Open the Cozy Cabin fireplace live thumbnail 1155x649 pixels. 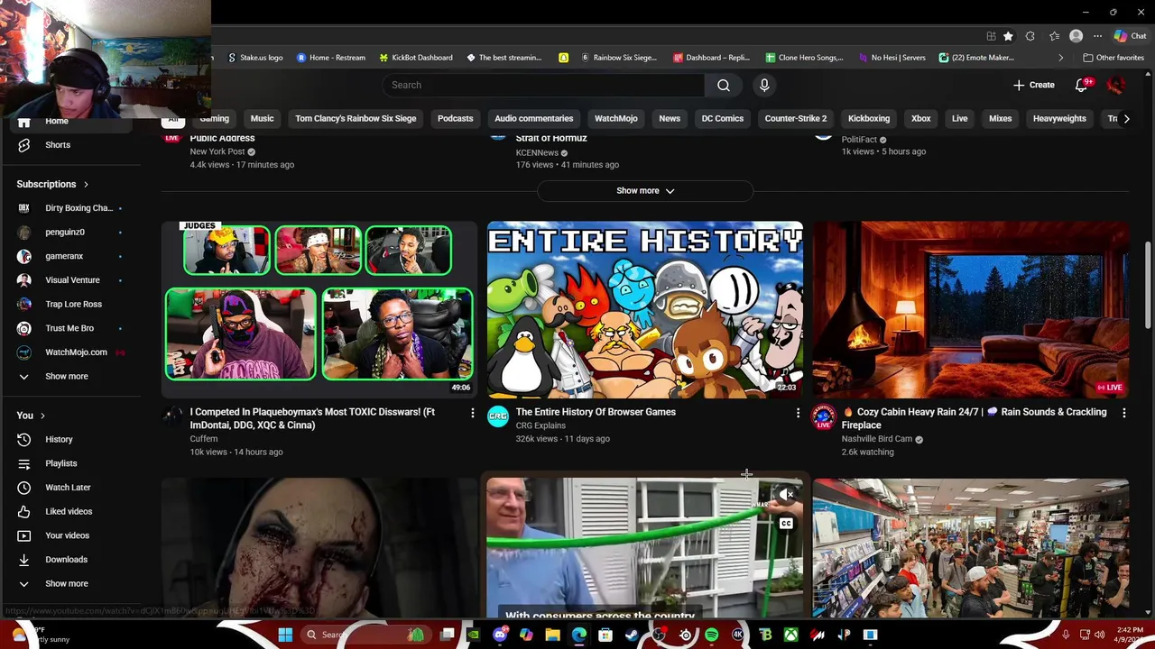pyautogui.click(x=971, y=310)
